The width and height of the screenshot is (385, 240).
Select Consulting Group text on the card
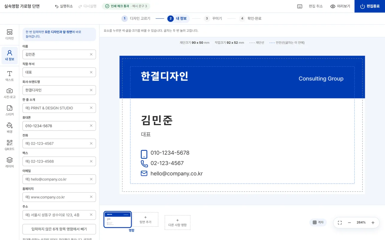point(321,79)
